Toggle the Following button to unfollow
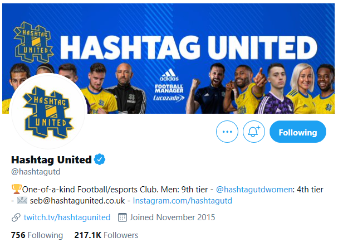The image size is (338, 247). point(297,132)
